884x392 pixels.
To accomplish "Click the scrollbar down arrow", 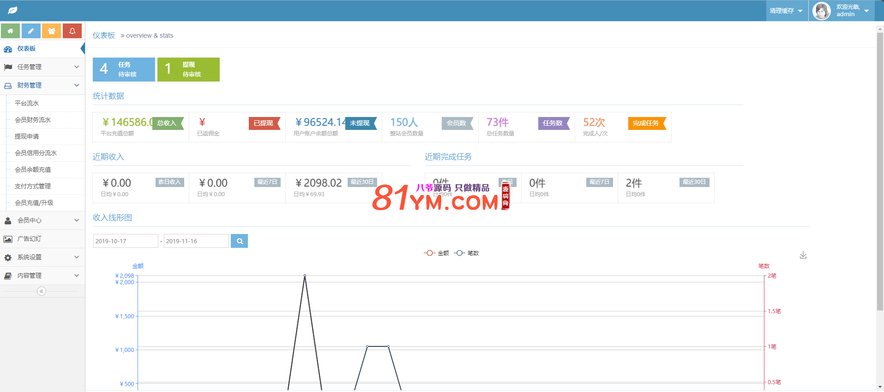I will pos(880,386).
